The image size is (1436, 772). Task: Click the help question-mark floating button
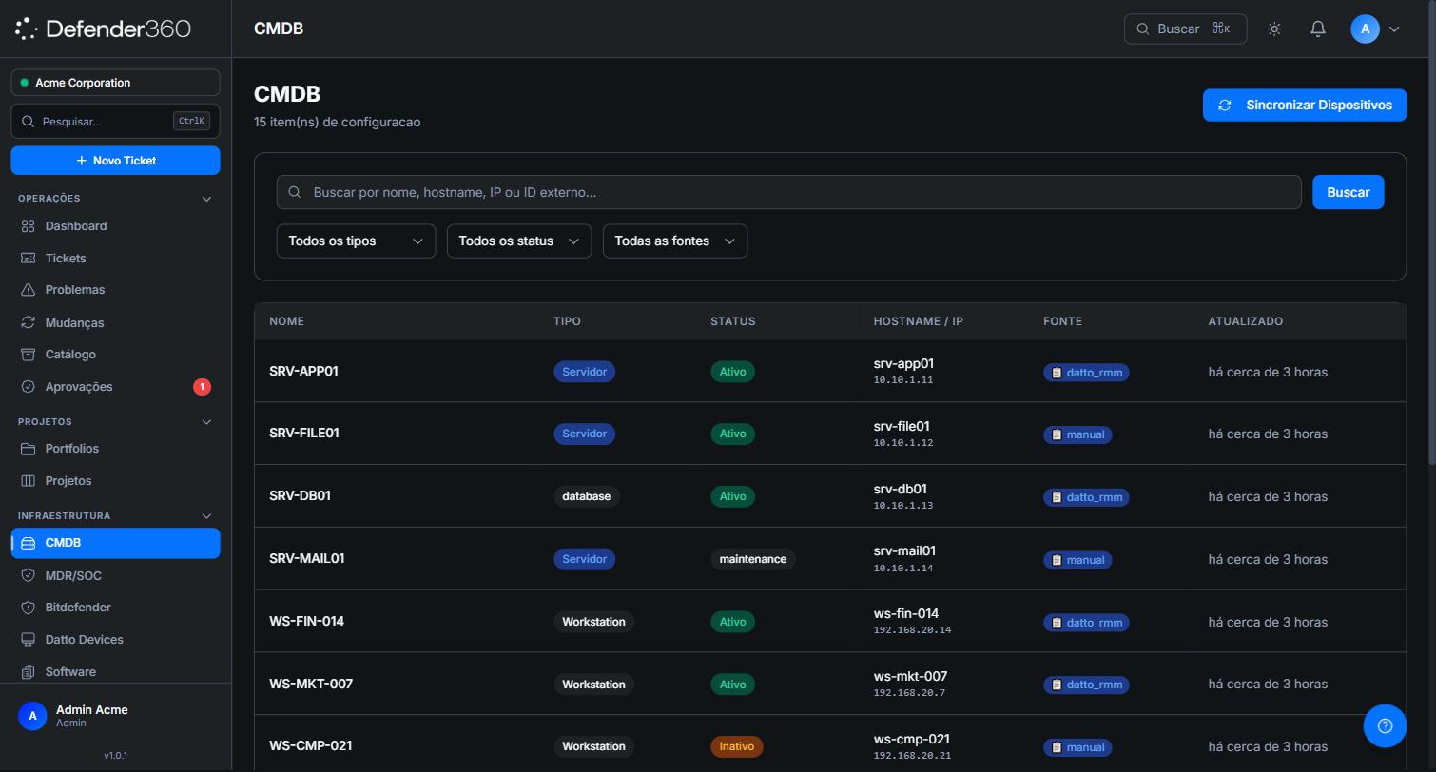(x=1385, y=725)
